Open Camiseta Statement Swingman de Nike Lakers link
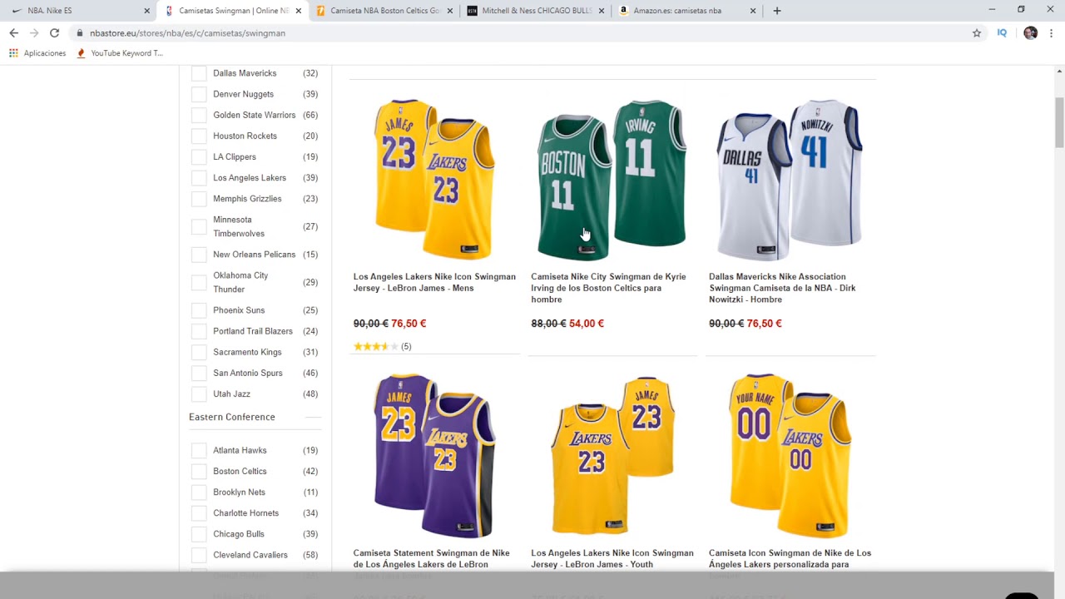The width and height of the screenshot is (1065, 599). (x=431, y=558)
